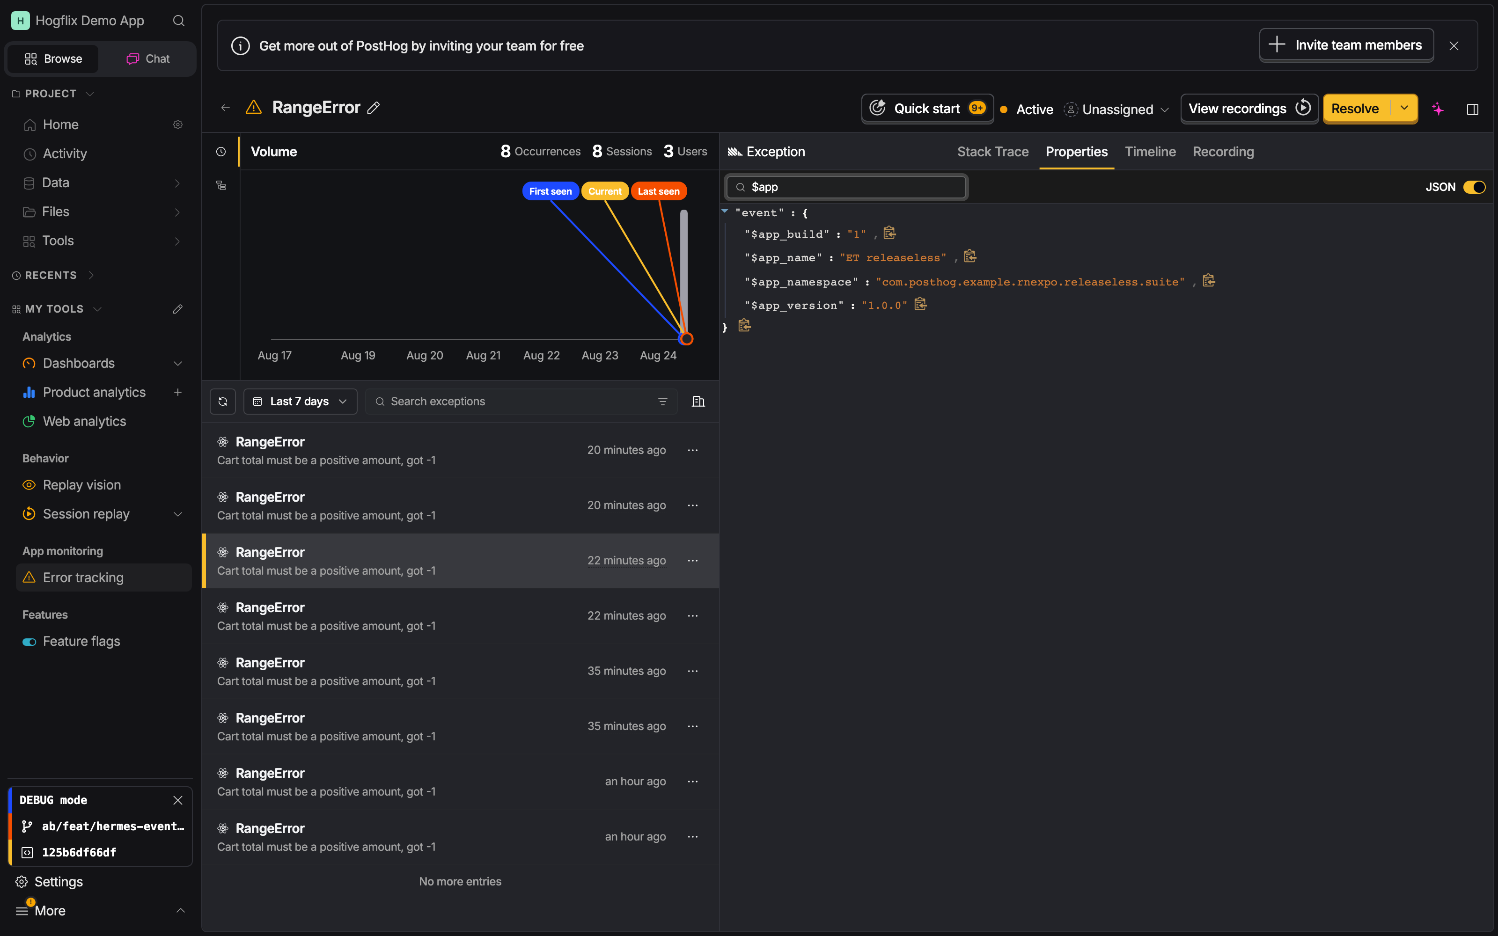Click the git branch ab/feat/hermes-event entry
Image resolution: width=1498 pixels, height=936 pixels.
point(103,826)
